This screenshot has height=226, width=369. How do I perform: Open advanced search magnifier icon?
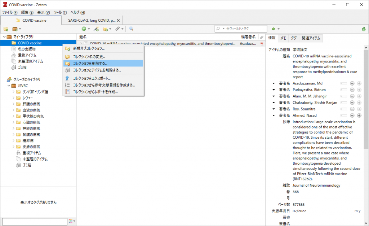coord(131,29)
